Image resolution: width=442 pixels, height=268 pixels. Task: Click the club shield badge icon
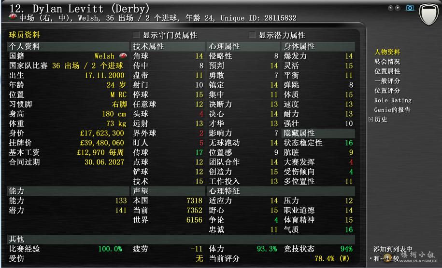[428, 13]
